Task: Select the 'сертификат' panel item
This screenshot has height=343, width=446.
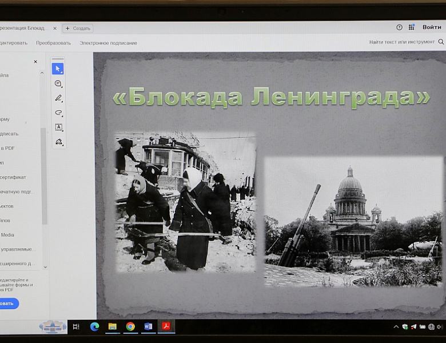Action: click(x=13, y=177)
